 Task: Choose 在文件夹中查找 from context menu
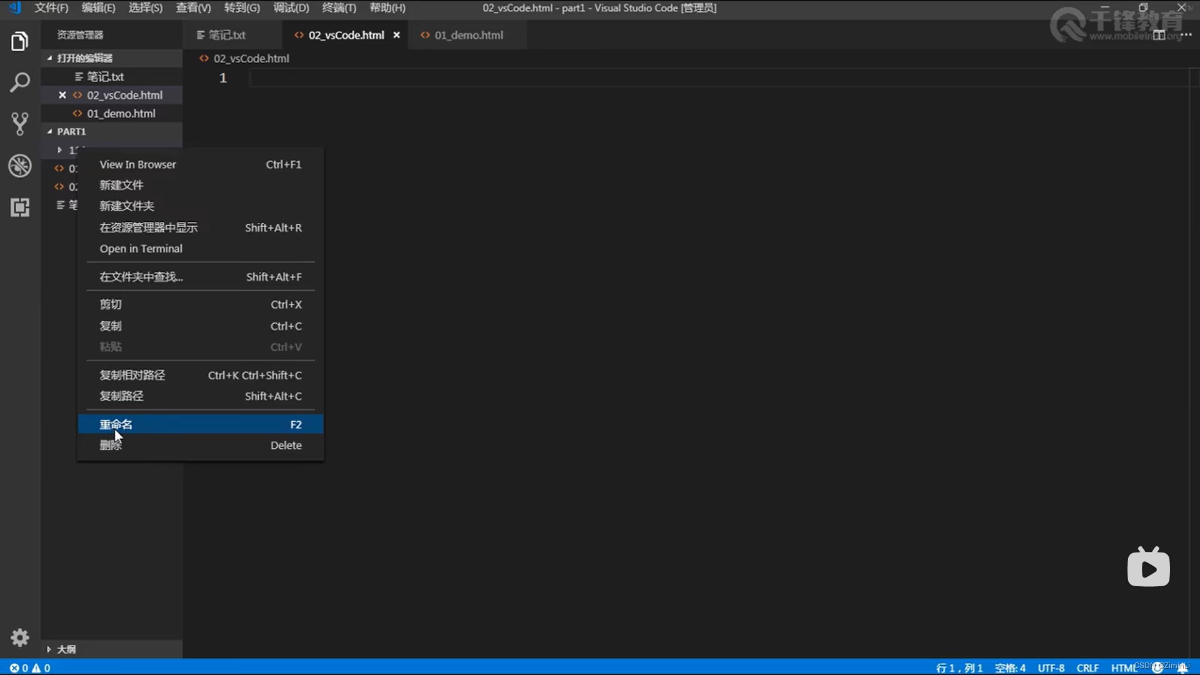[201, 277]
